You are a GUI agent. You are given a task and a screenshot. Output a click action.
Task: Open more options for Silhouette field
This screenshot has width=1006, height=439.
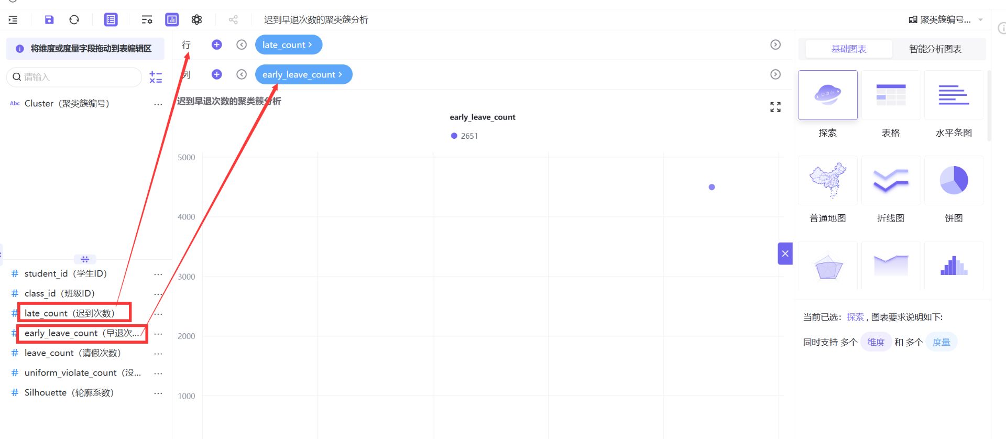click(158, 393)
